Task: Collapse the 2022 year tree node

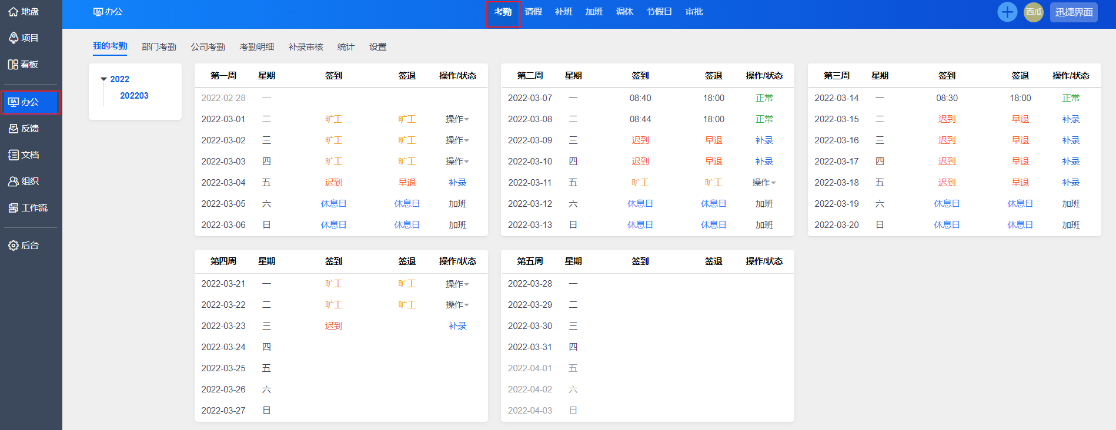Action: tap(104, 79)
